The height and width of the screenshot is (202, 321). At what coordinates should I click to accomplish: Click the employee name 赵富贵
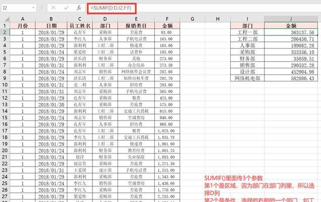pos(80,164)
